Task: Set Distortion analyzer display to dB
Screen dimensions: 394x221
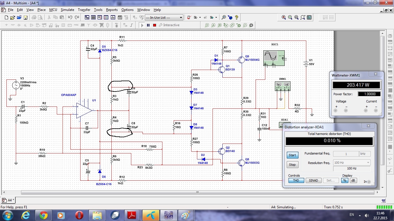Action: coord(353,180)
